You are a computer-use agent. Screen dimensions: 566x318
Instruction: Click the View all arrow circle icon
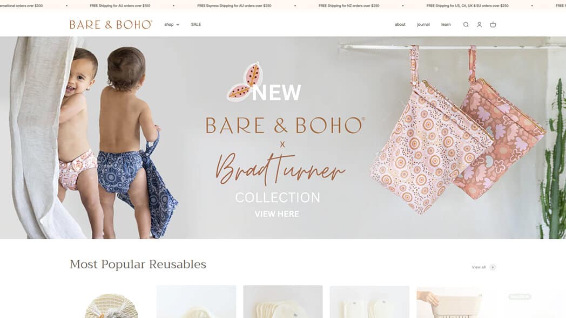tap(493, 267)
